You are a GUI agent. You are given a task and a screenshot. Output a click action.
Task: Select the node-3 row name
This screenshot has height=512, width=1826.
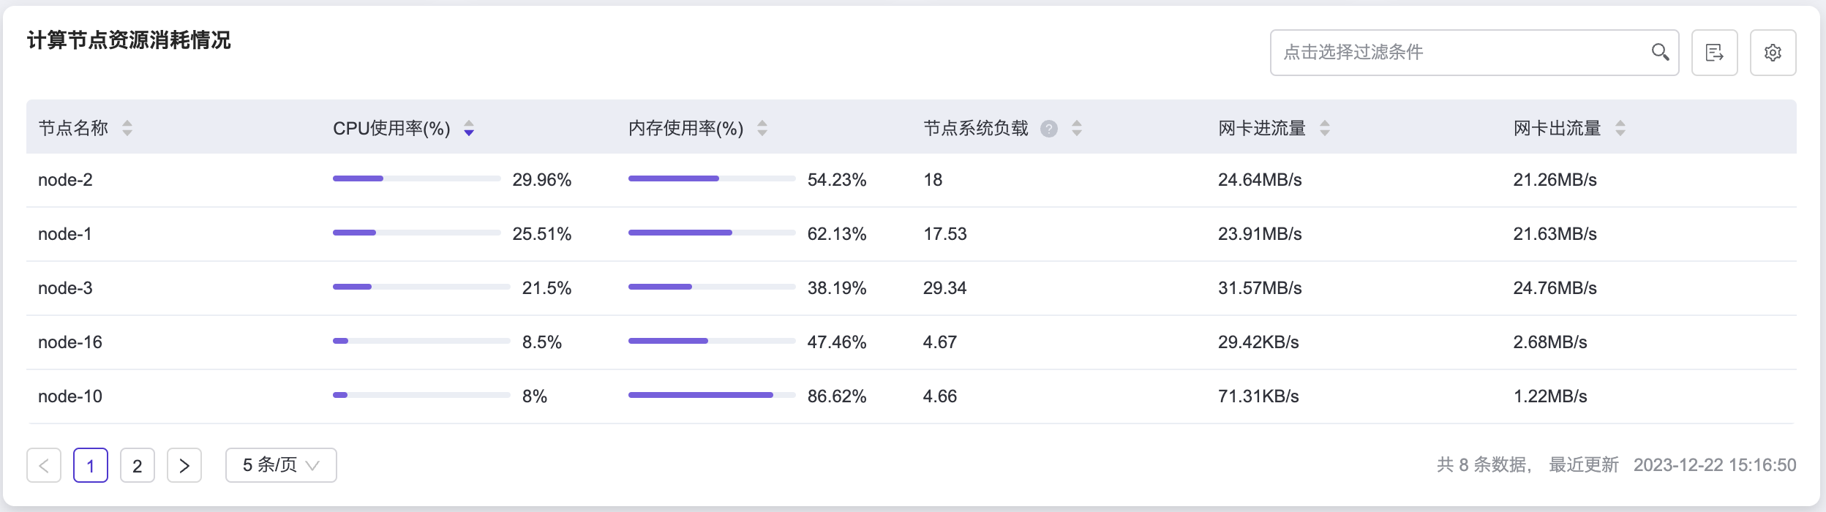pos(65,288)
